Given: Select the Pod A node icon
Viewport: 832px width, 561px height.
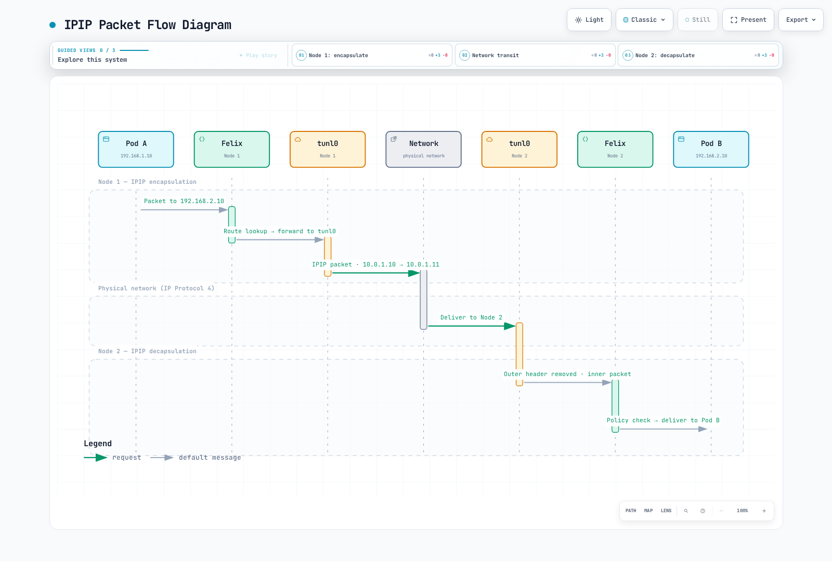Looking at the screenshot, I should pyautogui.click(x=106, y=139).
